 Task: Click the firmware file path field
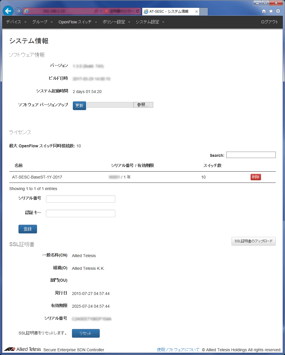(x=110, y=105)
